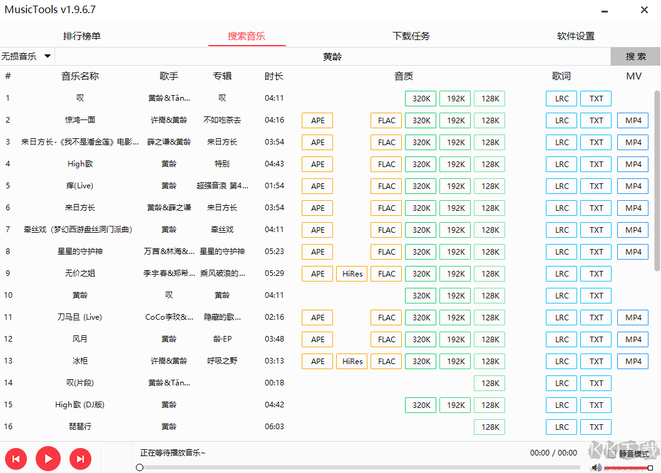Click the volume speaker icon
This screenshot has width=661, height=473.
pos(596,467)
